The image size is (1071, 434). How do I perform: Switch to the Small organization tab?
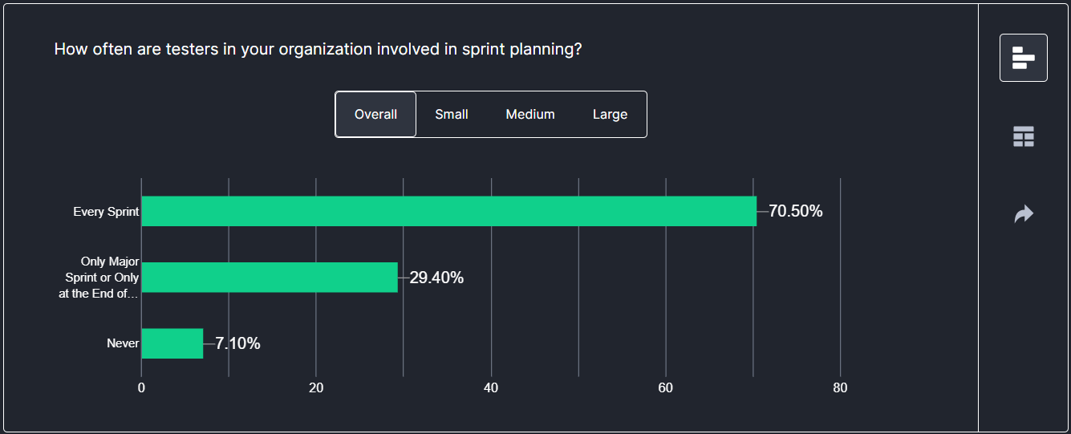(452, 115)
